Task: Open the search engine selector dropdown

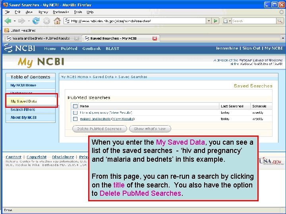Action: coord(230,21)
